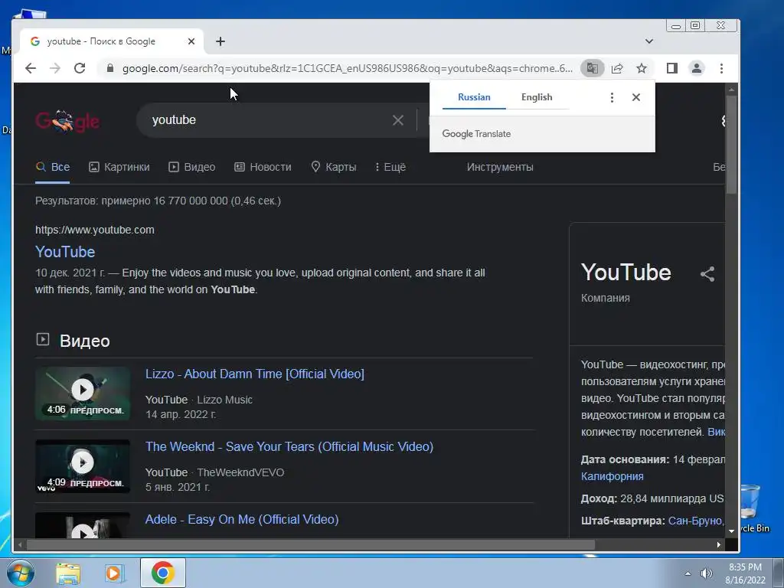Open Adele - Easy On Me video link
The height and width of the screenshot is (588, 784).
(x=241, y=520)
